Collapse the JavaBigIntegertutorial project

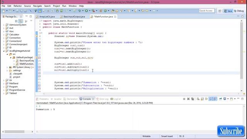pos(4,51)
